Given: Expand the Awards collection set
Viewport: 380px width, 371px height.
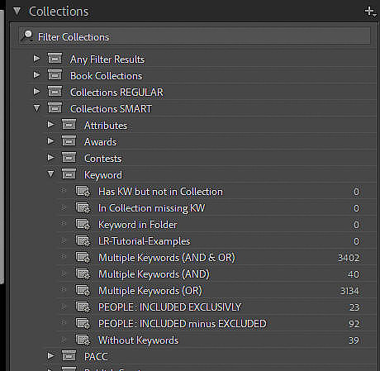Looking at the screenshot, I should click(50, 141).
